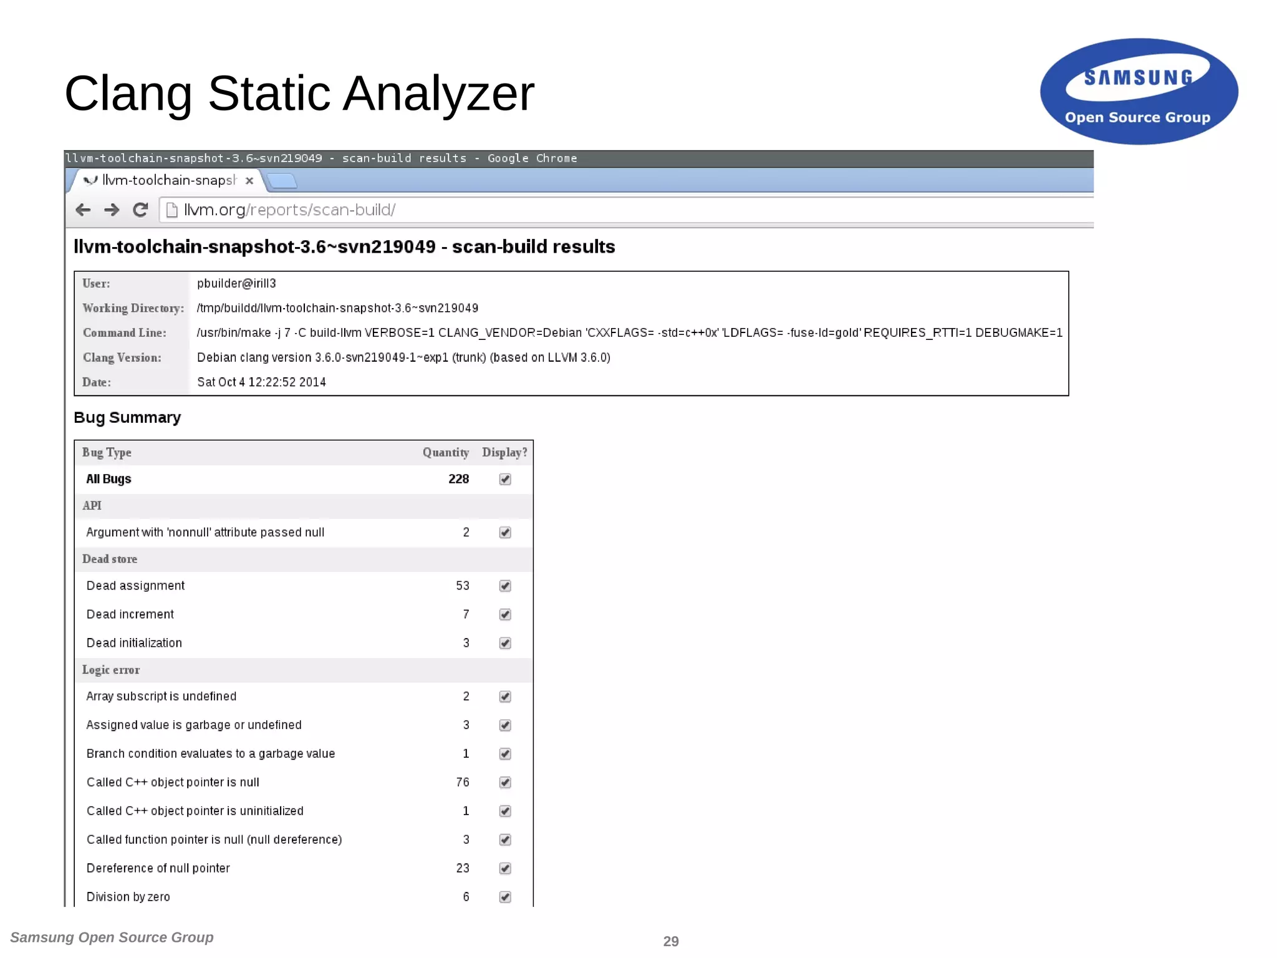
Task: Click 'Dead initialization' bug type
Action: [134, 643]
